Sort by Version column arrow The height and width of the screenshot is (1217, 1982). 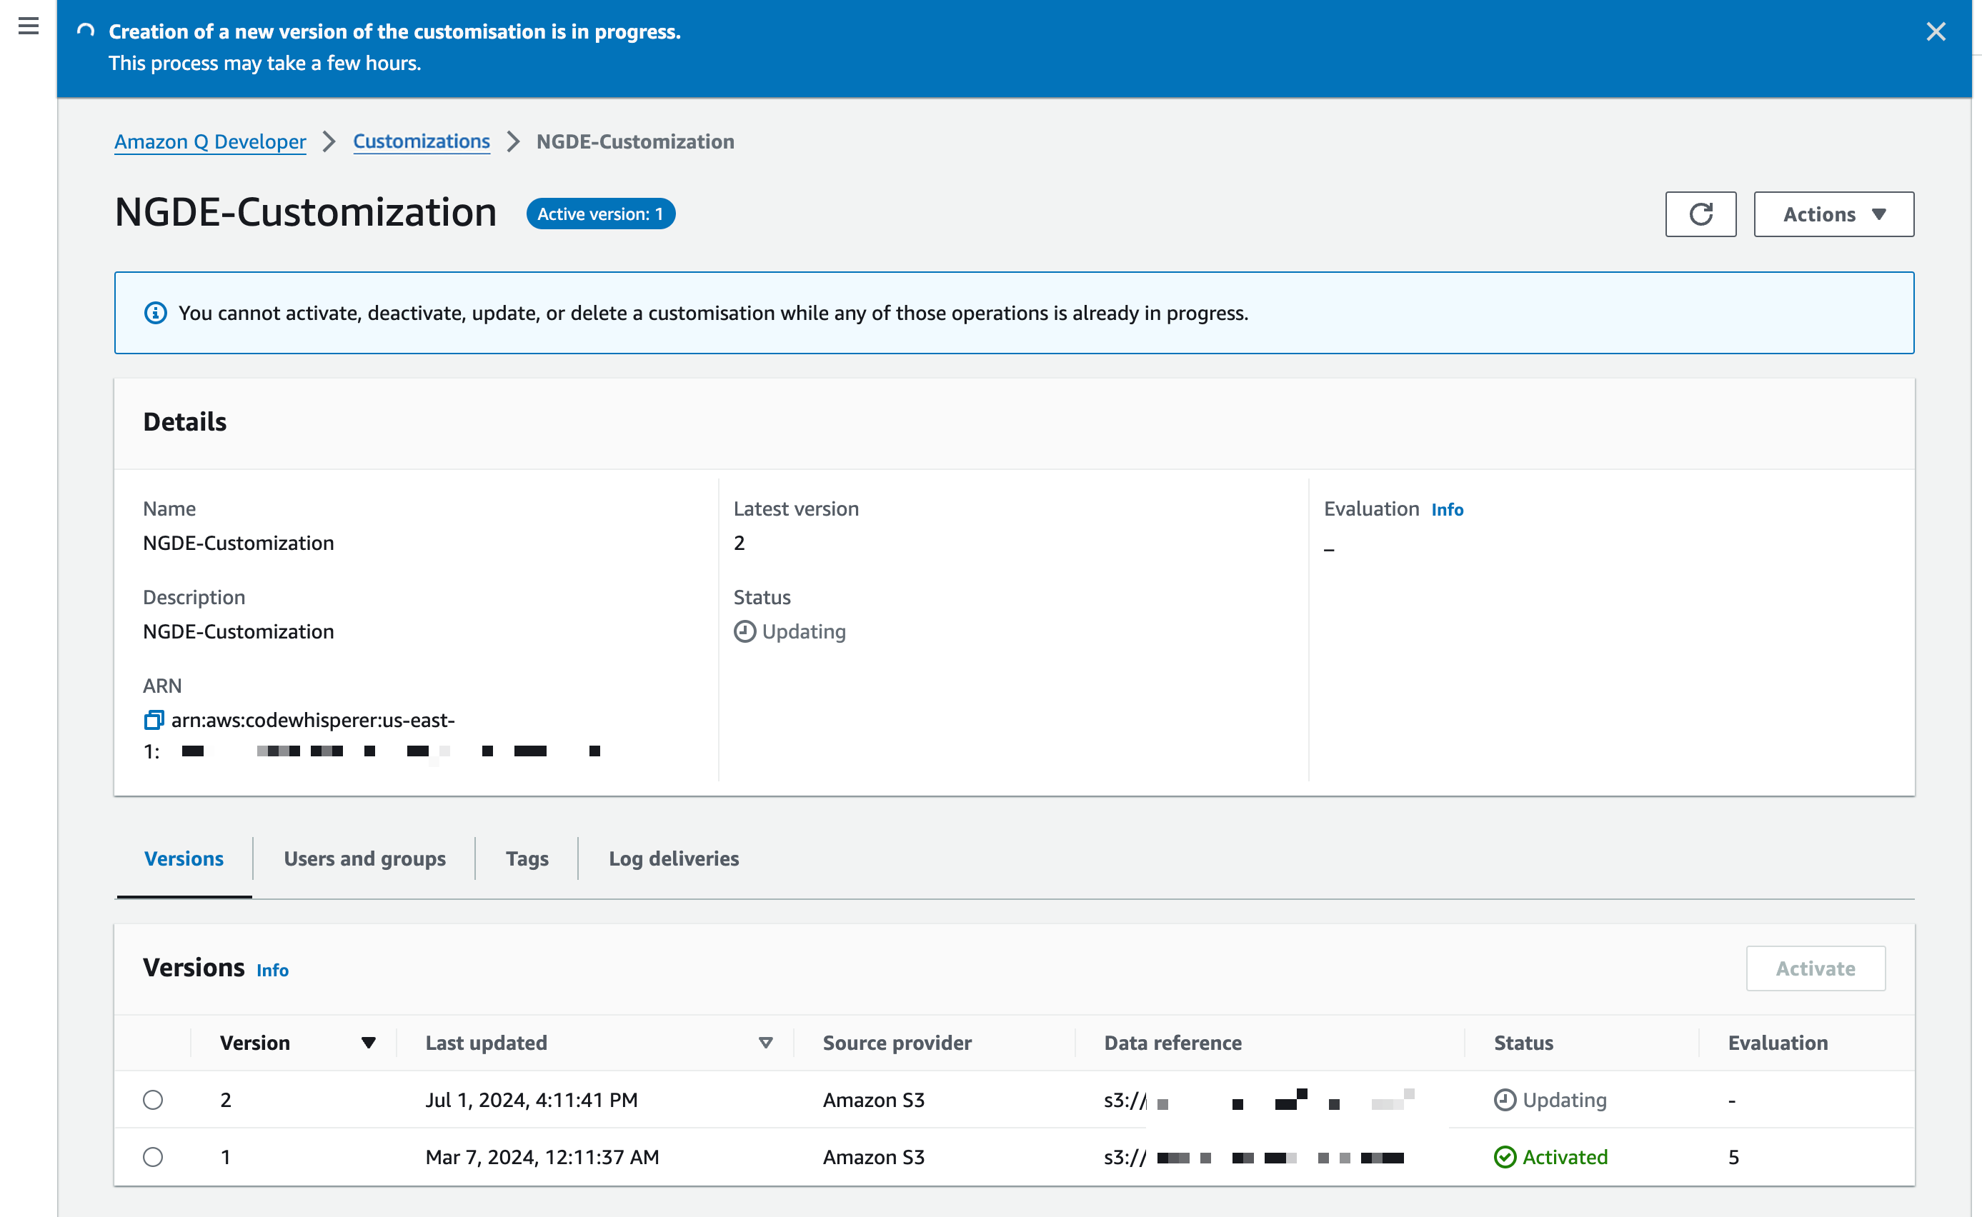[368, 1043]
